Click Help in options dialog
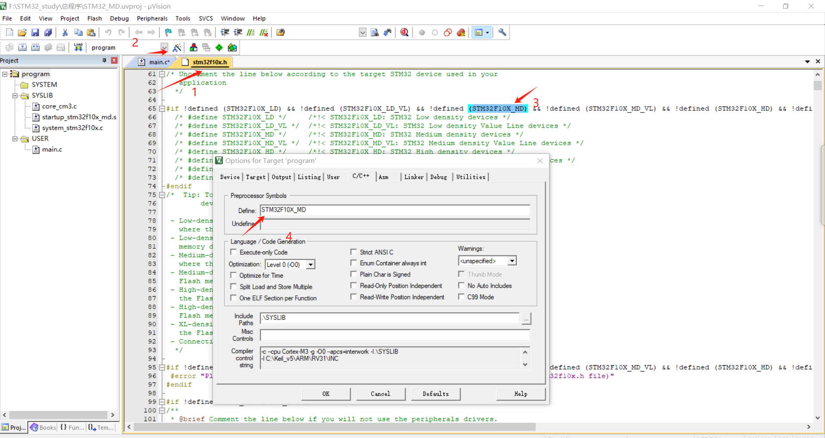This screenshot has width=825, height=438. pos(521,394)
